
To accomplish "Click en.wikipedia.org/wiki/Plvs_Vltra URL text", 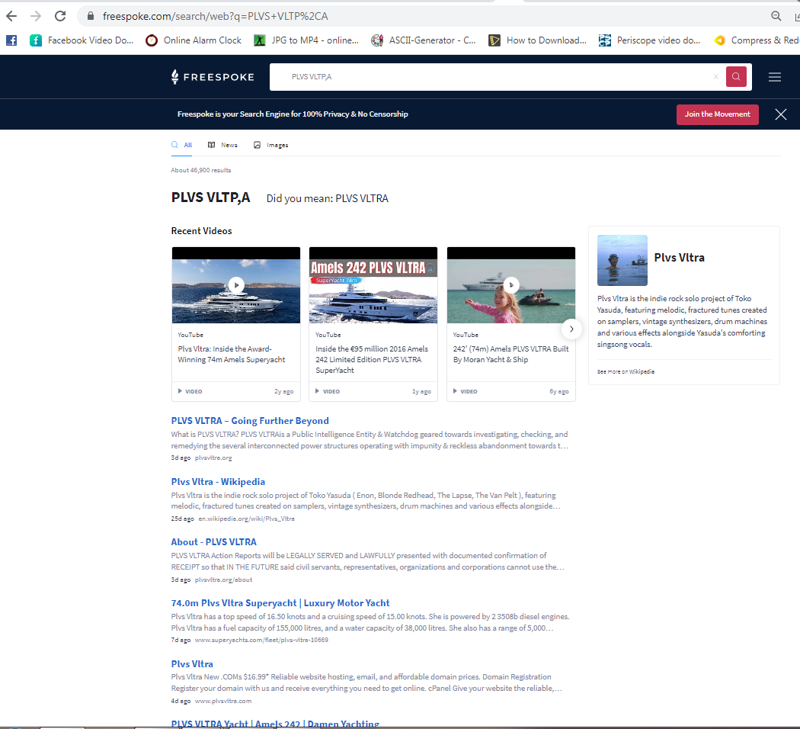I will [x=246, y=519].
